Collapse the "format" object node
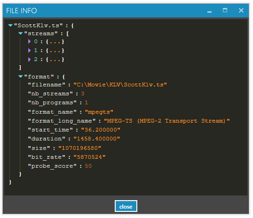This screenshot has height=218, width=253. point(21,77)
